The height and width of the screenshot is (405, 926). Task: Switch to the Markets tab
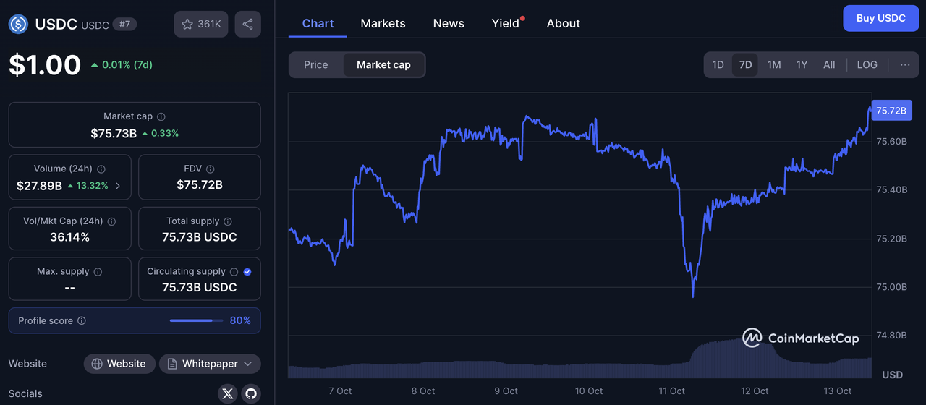383,23
